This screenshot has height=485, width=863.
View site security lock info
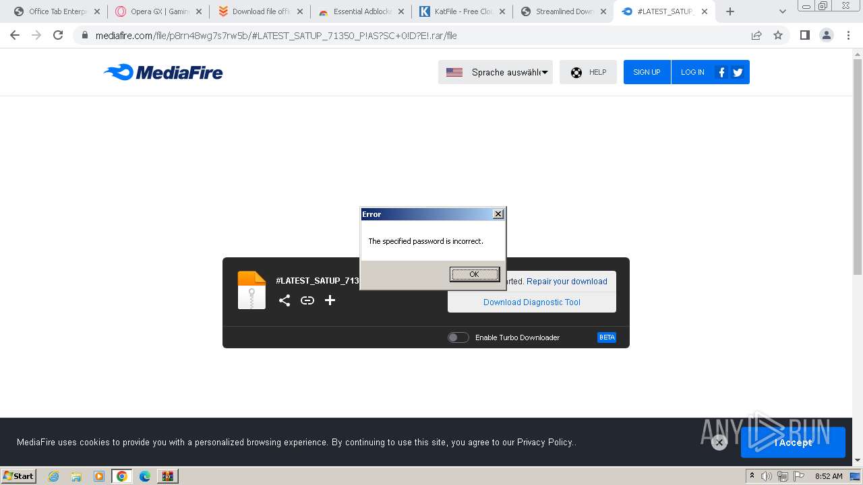coord(85,35)
